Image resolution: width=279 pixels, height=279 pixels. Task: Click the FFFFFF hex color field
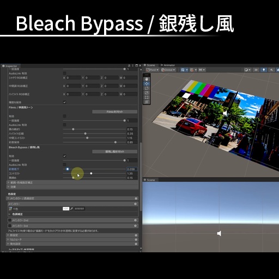click(x=80, y=209)
